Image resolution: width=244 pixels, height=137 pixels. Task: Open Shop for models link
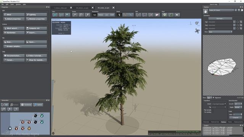36,60
